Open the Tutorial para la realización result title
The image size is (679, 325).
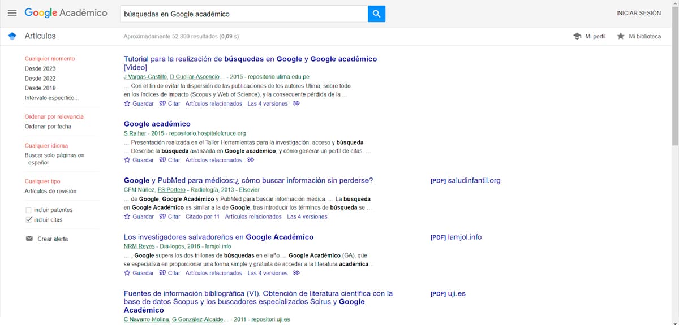click(250, 63)
